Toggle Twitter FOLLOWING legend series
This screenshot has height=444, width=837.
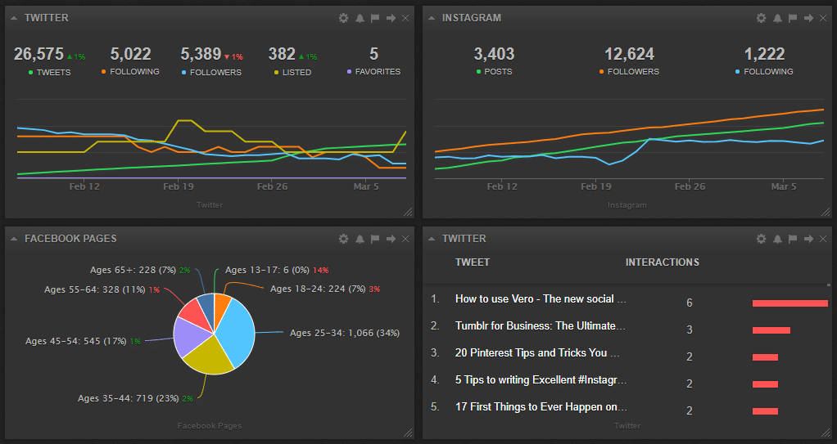pos(130,71)
